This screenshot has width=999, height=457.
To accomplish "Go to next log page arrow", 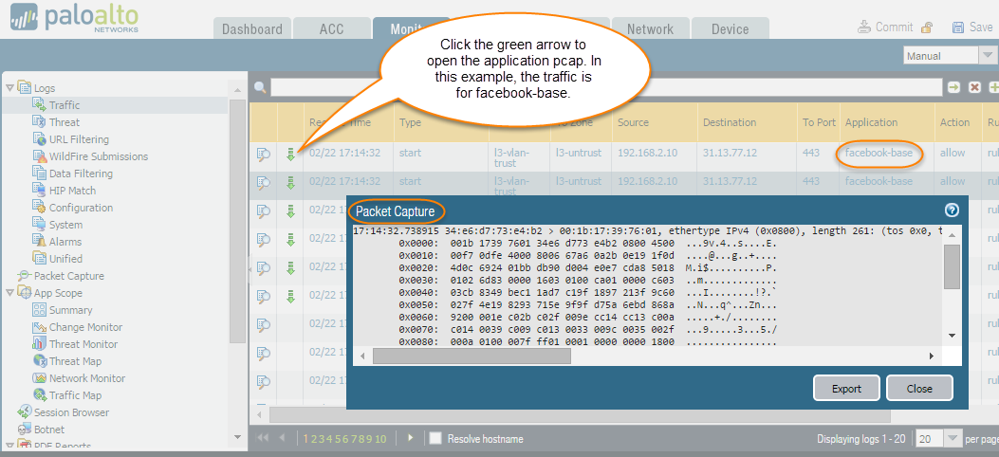I will coord(410,437).
